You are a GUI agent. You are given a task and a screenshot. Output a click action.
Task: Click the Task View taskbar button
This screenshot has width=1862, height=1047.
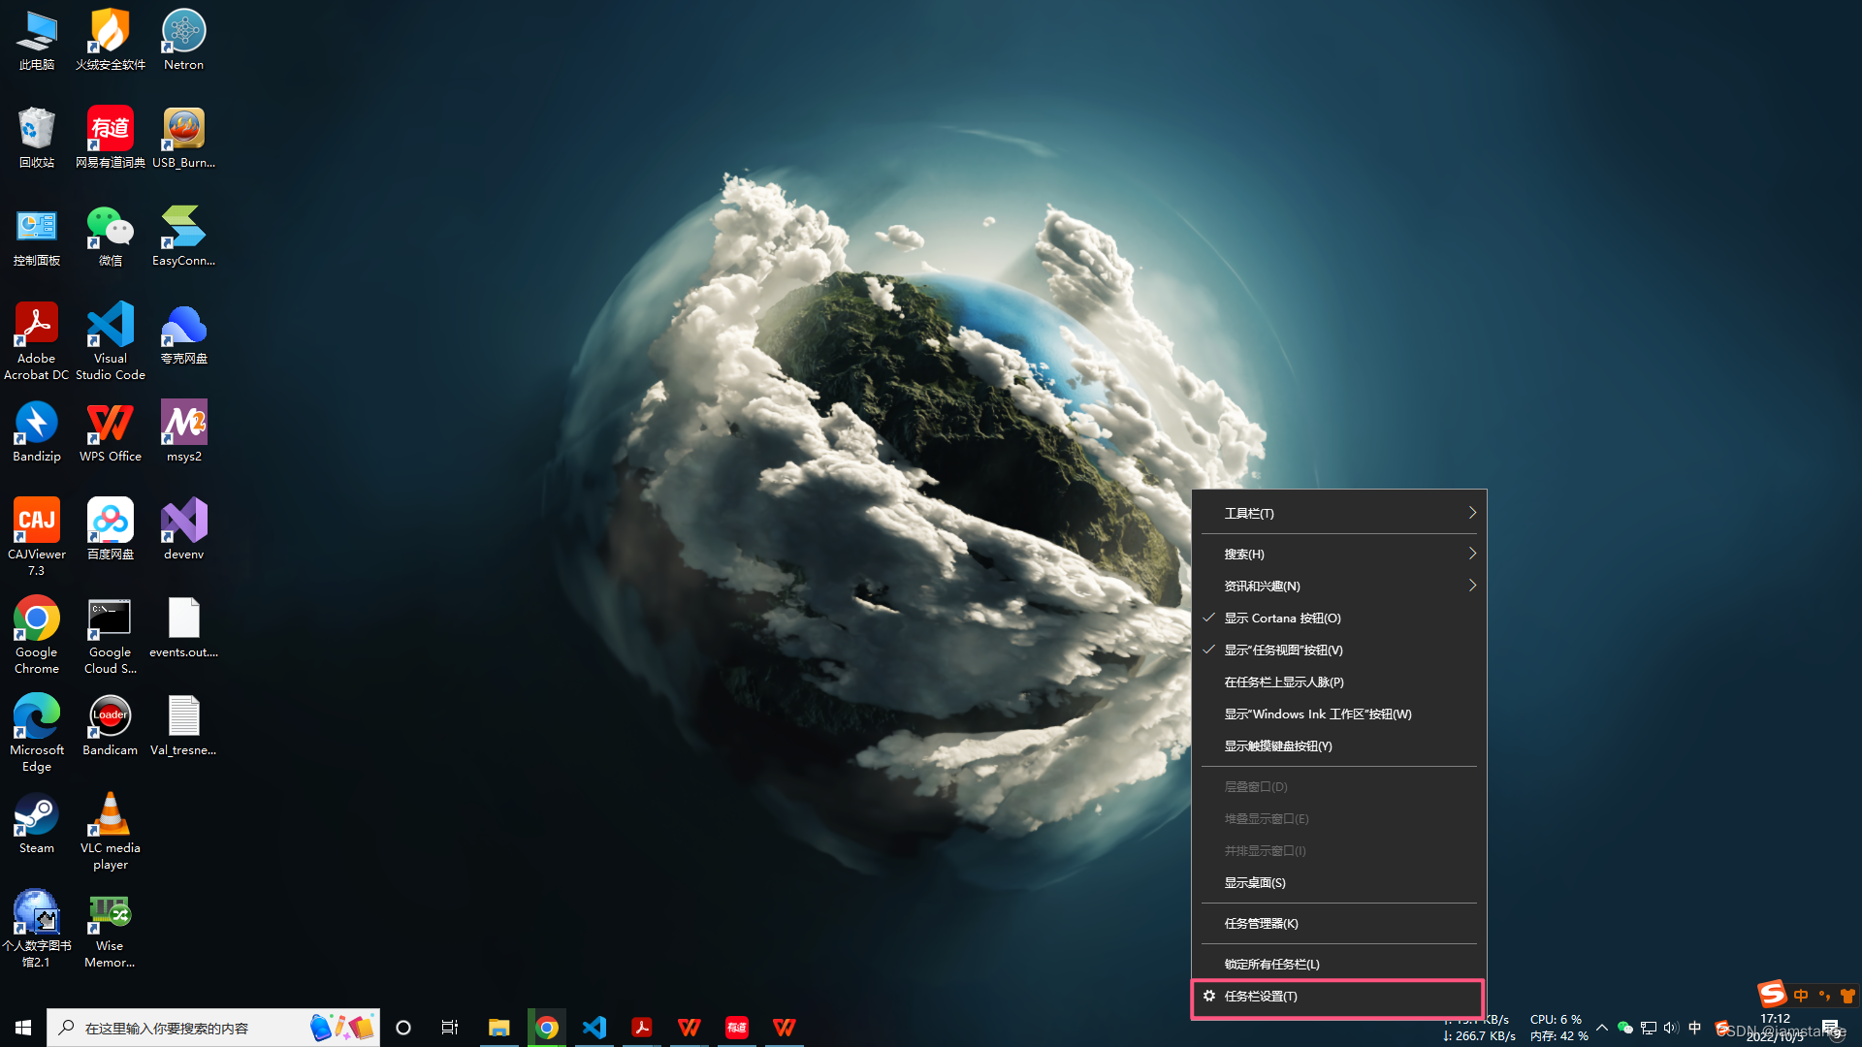[x=450, y=1028]
